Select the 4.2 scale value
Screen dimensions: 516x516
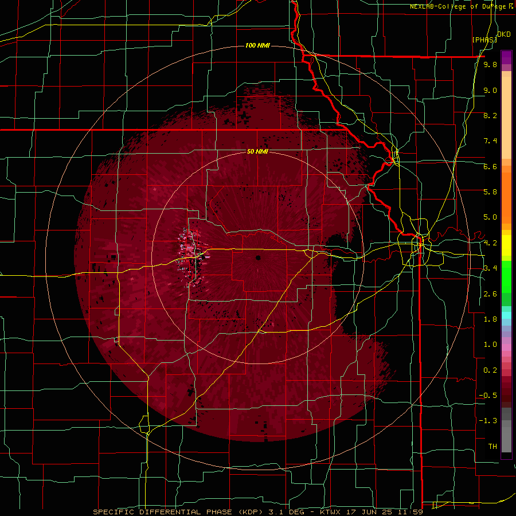point(490,243)
